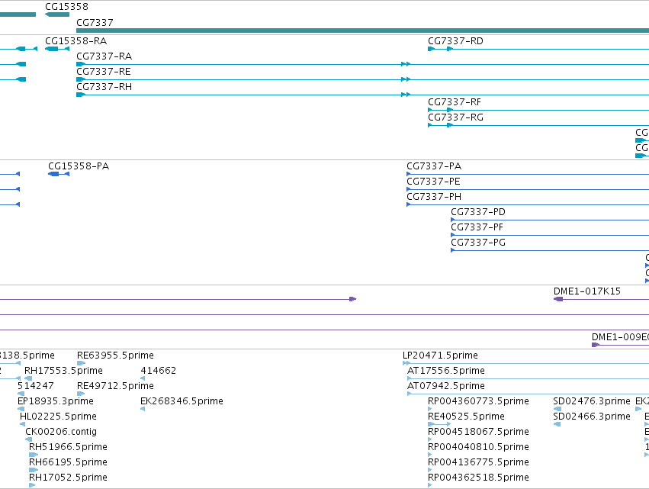Screen dimensions: 649x489
Task: Click EST HL02225.5prime label
Action: [59, 417]
